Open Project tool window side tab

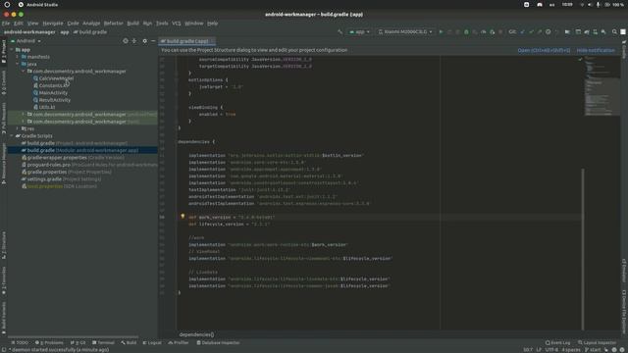pos(4,51)
